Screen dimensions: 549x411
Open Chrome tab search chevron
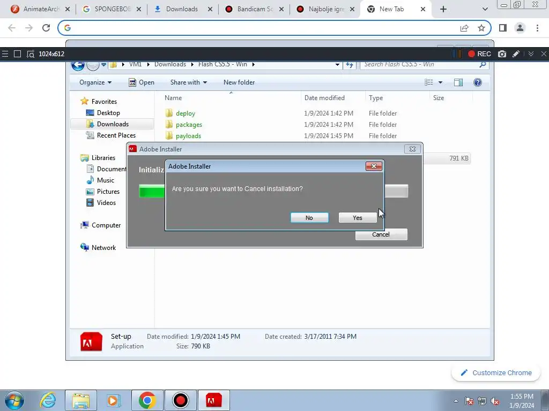pos(485,9)
